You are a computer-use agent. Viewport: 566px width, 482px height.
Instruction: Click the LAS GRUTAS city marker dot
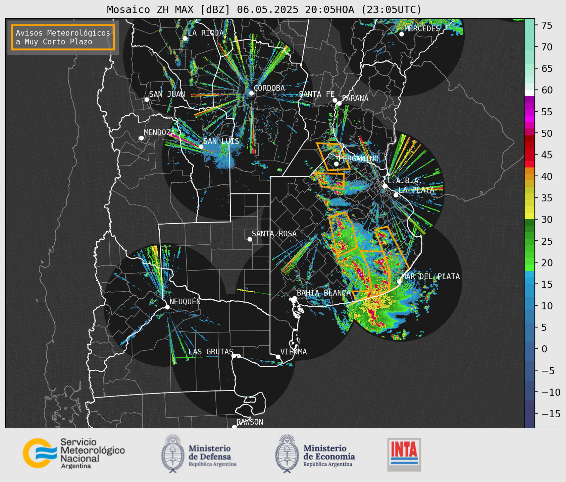(234, 356)
